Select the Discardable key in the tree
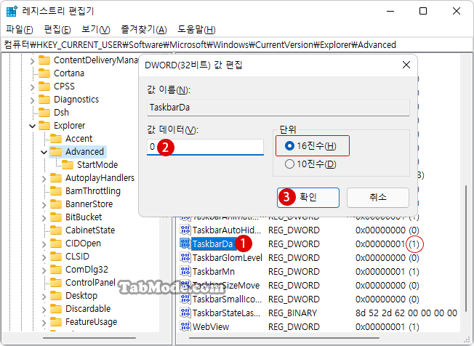This screenshot has width=474, height=346. (x=88, y=308)
